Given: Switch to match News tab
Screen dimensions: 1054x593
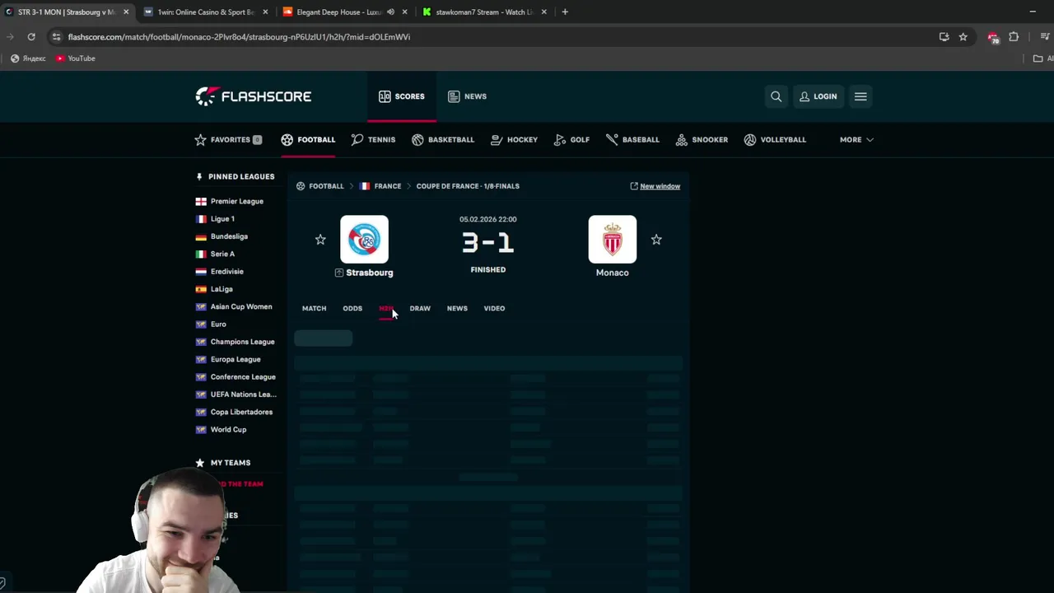Looking at the screenshot, I should click(457, 309).
